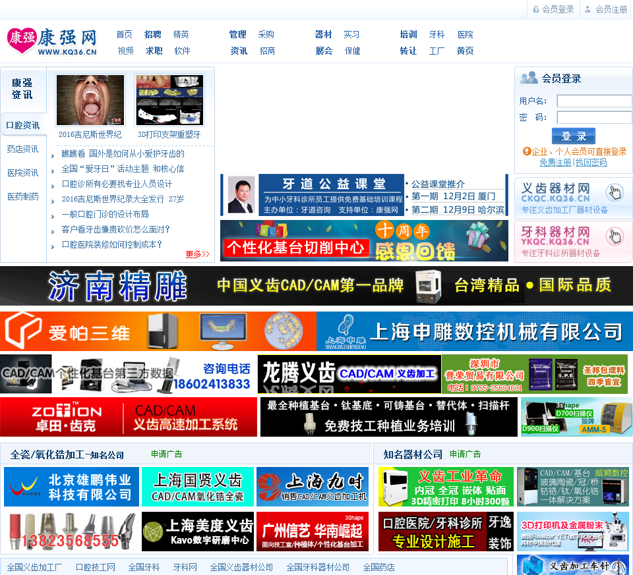This screenshot has width=633, height=575.
Task: Click 申请广告 beside 全瓷/氧化锆加工
Action: click(167, 454)
